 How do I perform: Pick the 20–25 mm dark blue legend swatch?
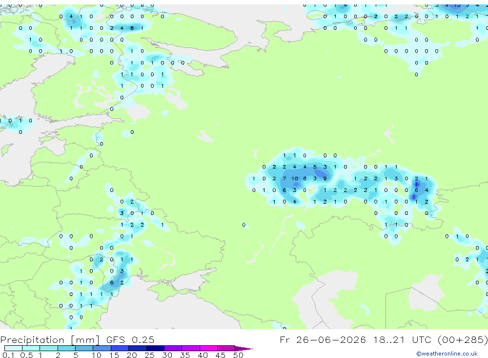tap(137, 348)
